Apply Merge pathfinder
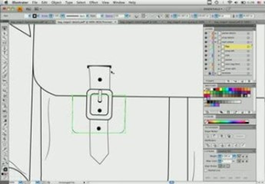Screen dimensions: 265x184 pyautogui.click(x=222, y=145)
